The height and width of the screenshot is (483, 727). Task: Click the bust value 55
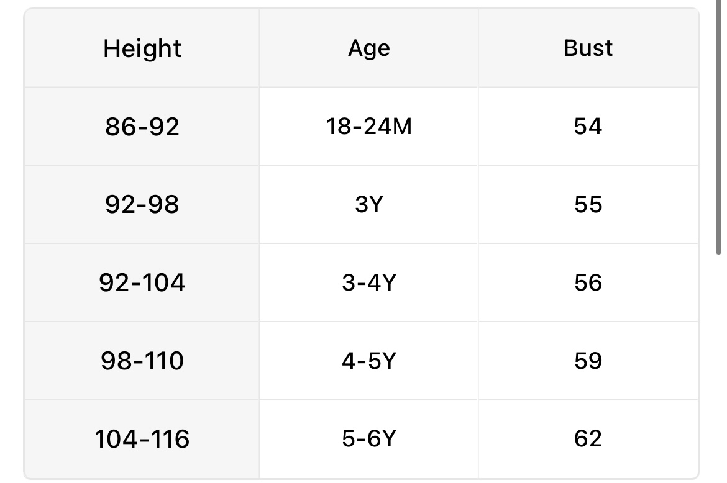point(588,205)
